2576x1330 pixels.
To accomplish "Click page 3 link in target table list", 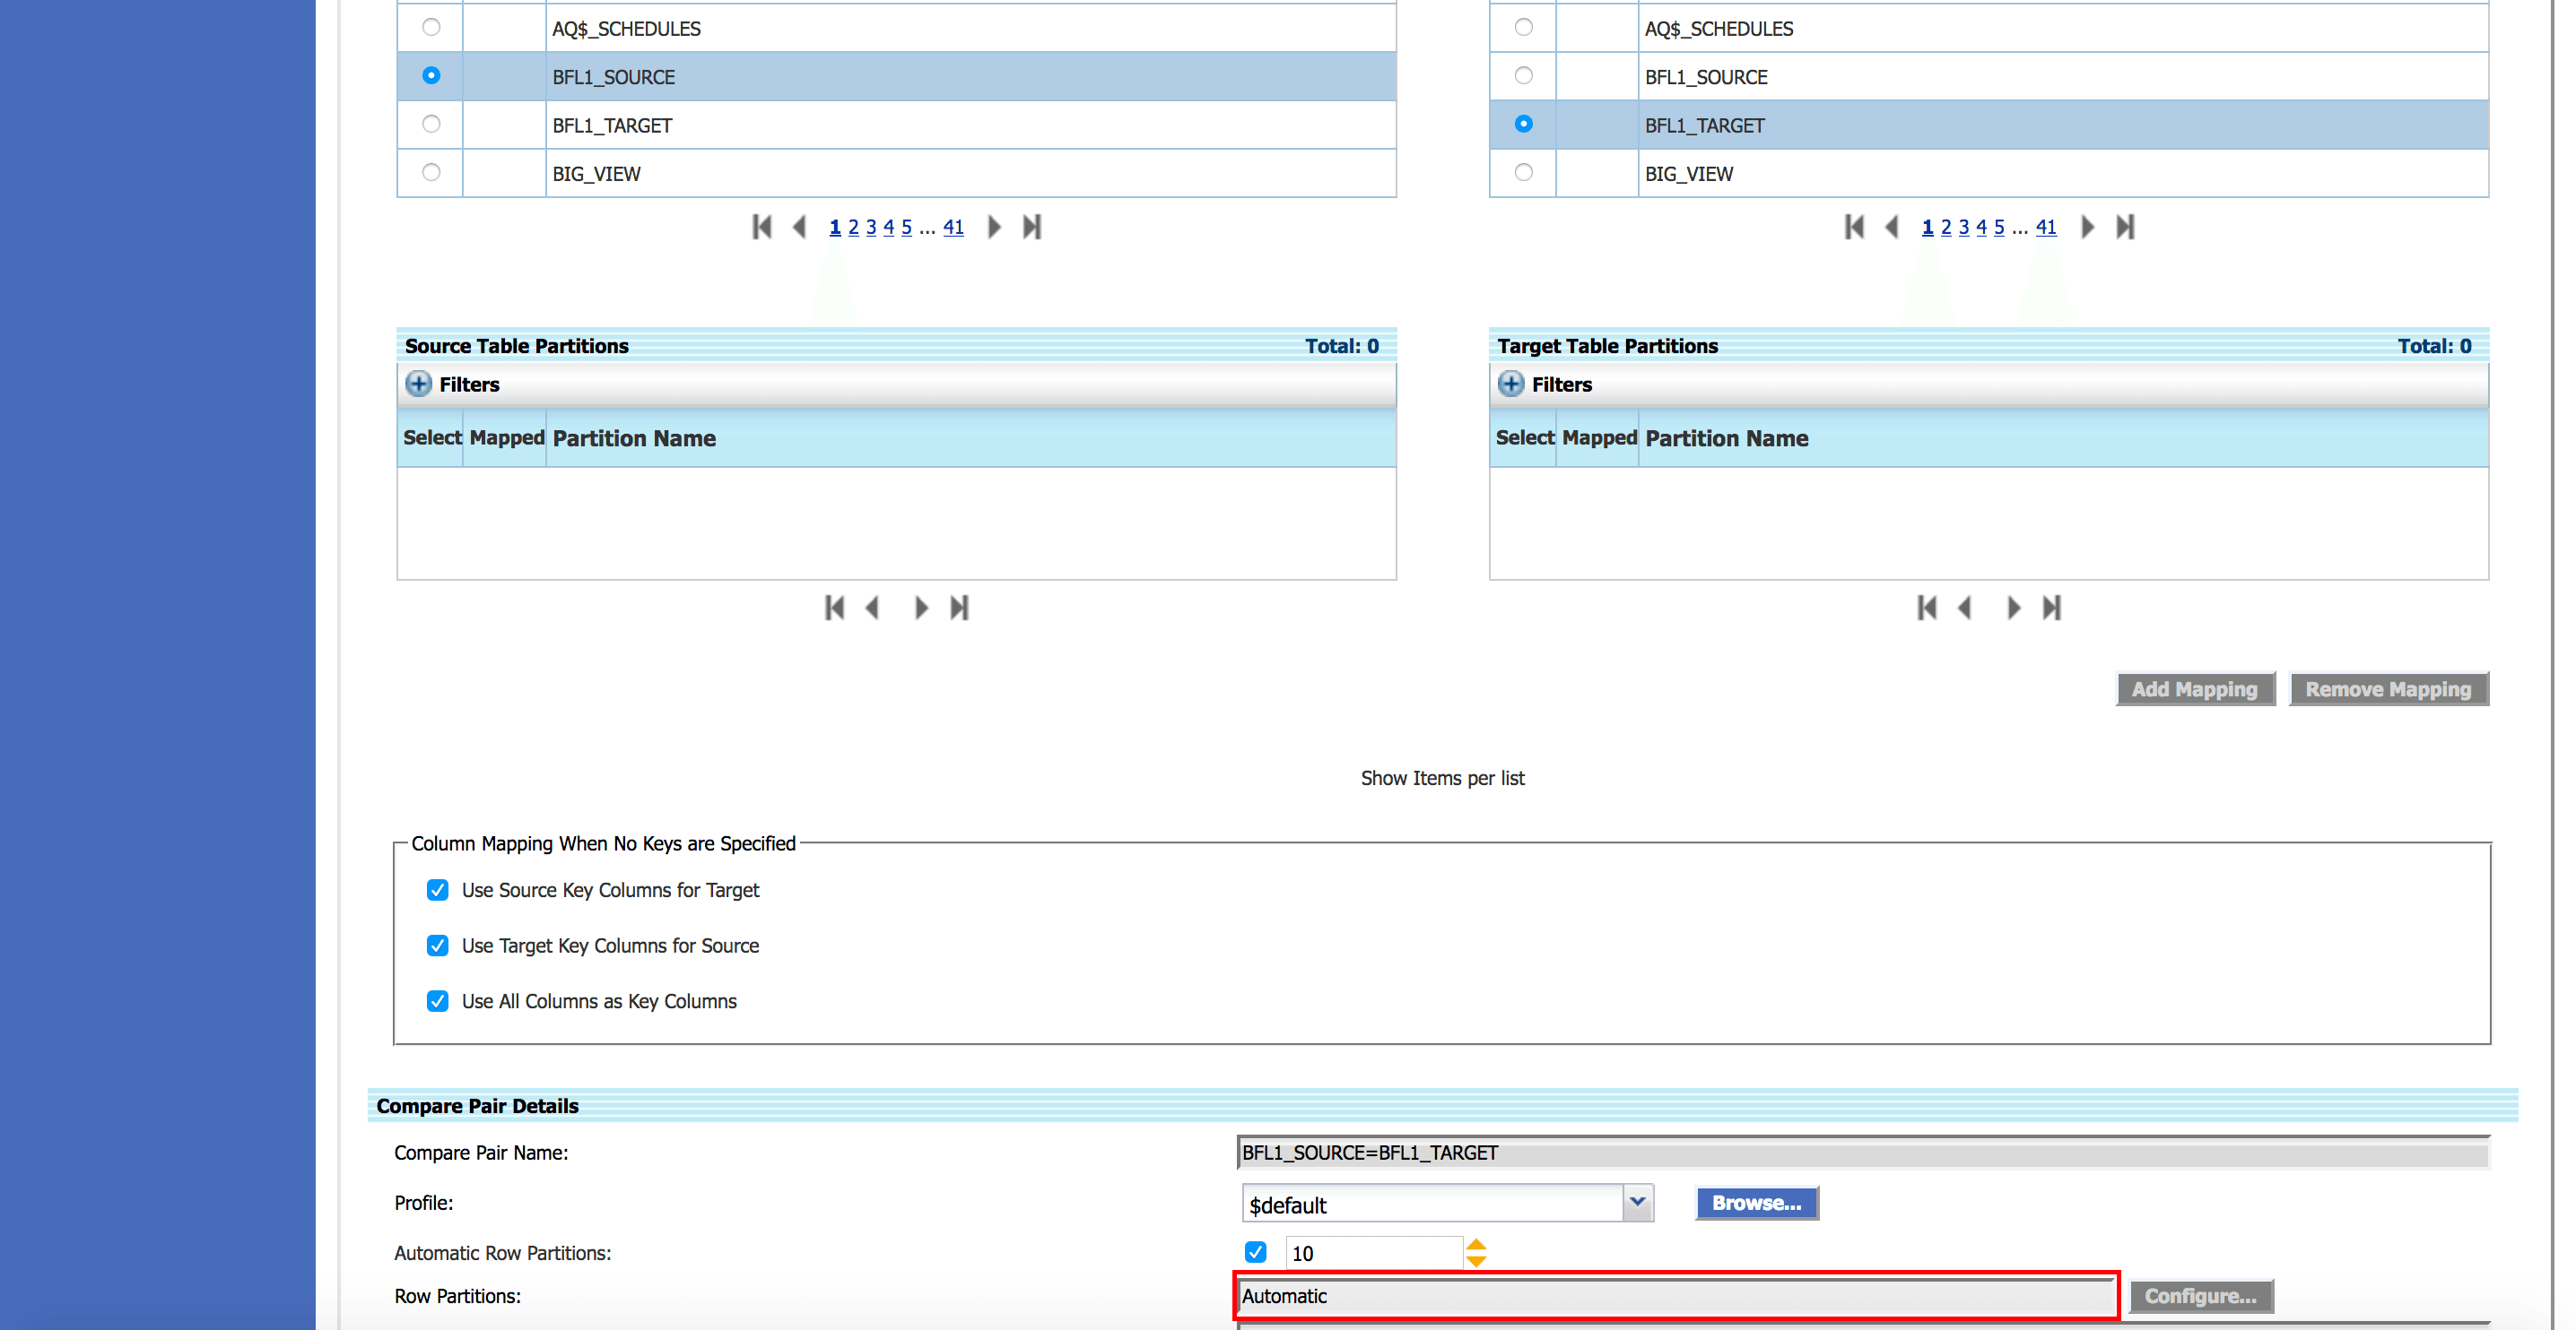I will click(1963, 228).
